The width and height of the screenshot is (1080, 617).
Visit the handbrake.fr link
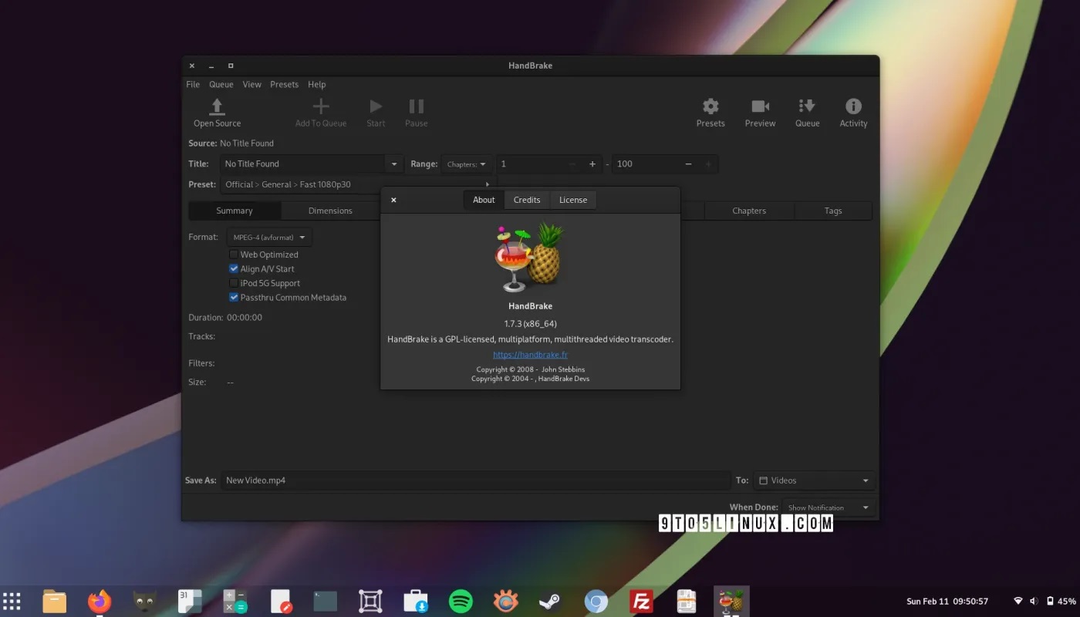(x=530, y=354)
